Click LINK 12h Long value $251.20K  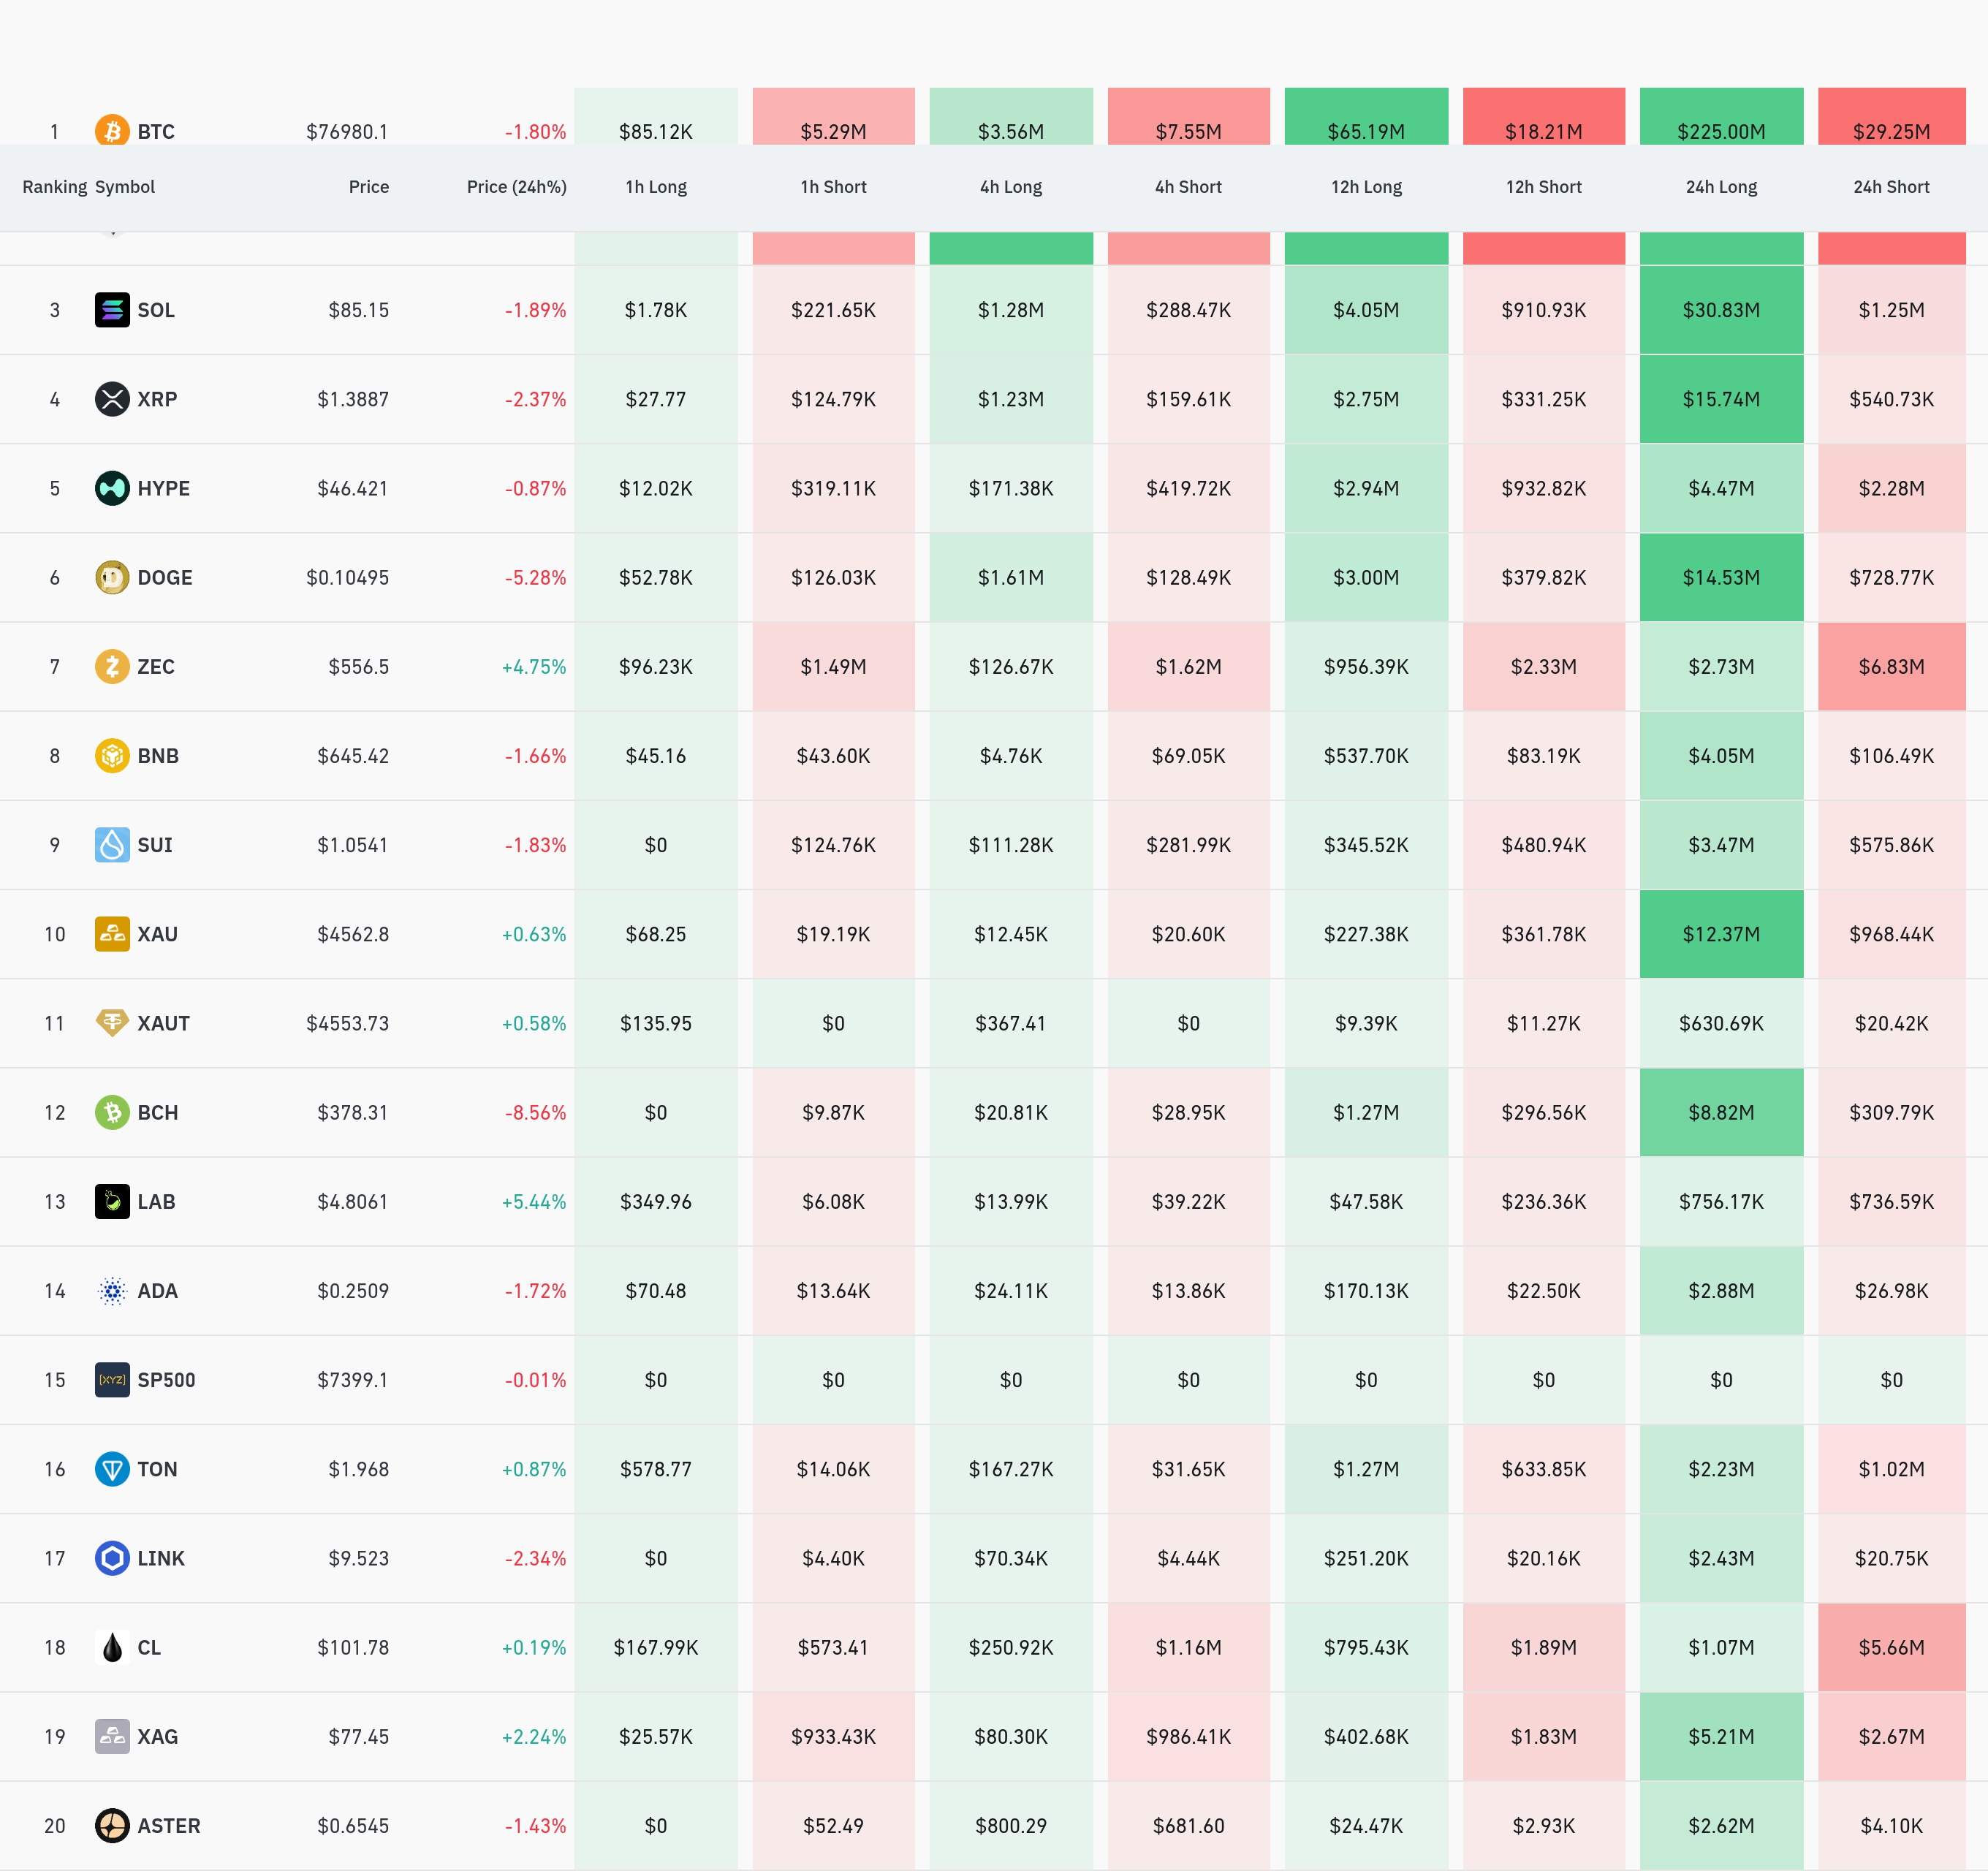tap(1366, 1558)
